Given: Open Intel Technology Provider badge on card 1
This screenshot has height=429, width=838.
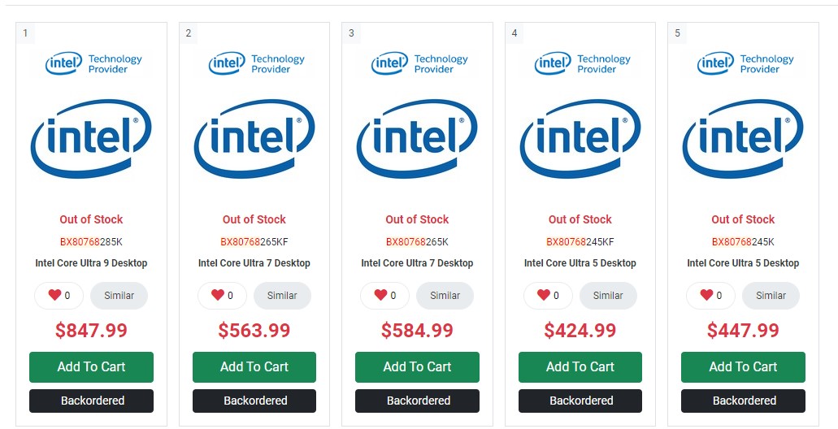Looking at the screenshot, I should [x=92, y=63].
